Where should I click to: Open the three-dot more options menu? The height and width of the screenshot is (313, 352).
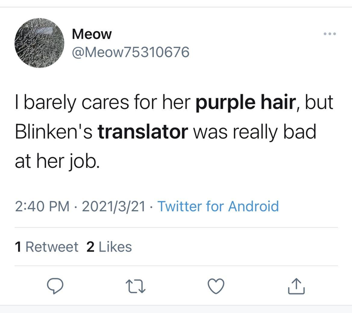[x=329, y=34]
